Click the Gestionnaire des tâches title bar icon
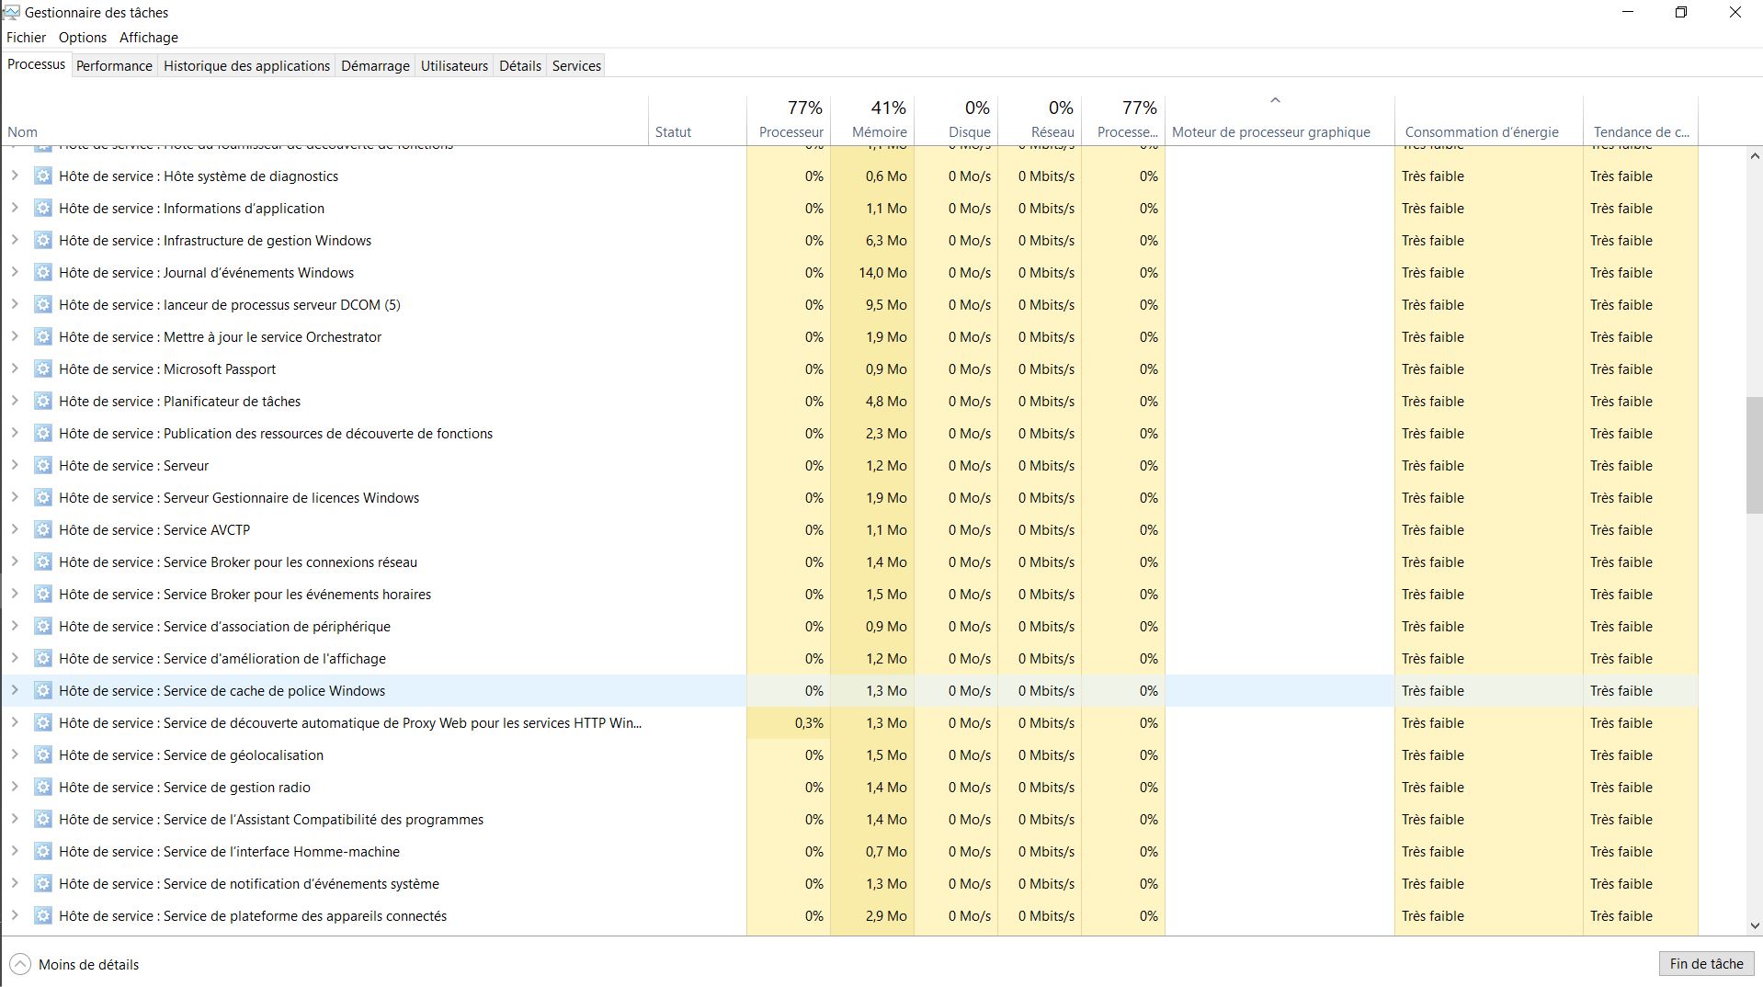This screenshot has height=987, width=1763. coord(11,13)
